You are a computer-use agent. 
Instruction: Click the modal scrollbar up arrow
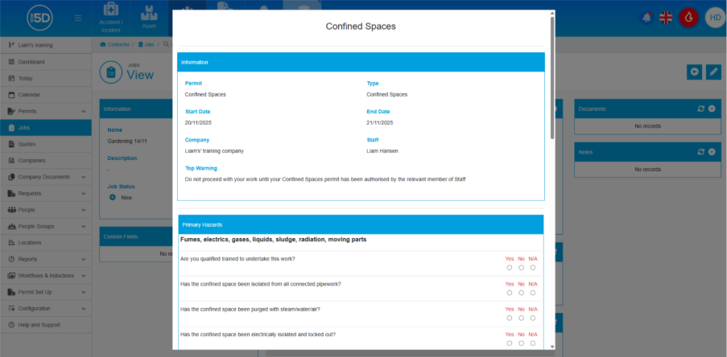click(551, 14)
